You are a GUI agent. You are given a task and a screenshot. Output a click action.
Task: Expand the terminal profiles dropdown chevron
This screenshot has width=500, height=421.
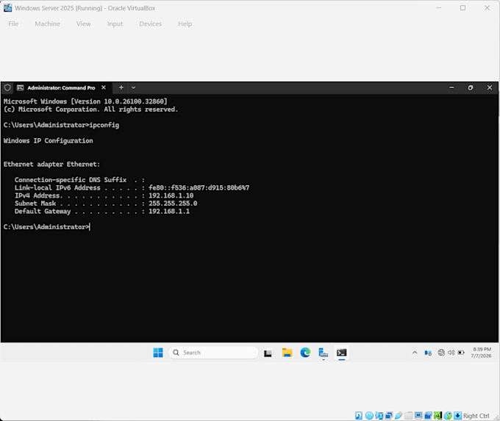coord(133,87)
